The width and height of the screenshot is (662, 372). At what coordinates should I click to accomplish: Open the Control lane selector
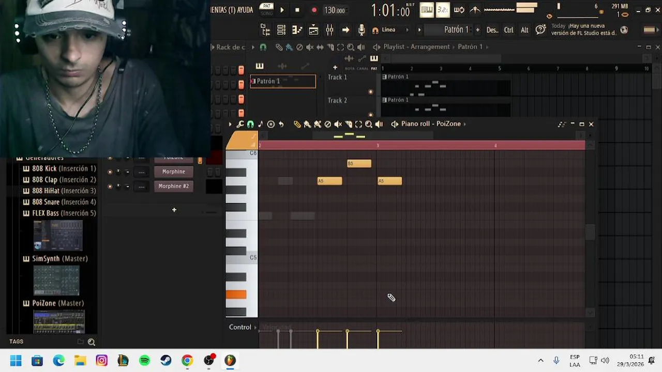pos(243,327)
